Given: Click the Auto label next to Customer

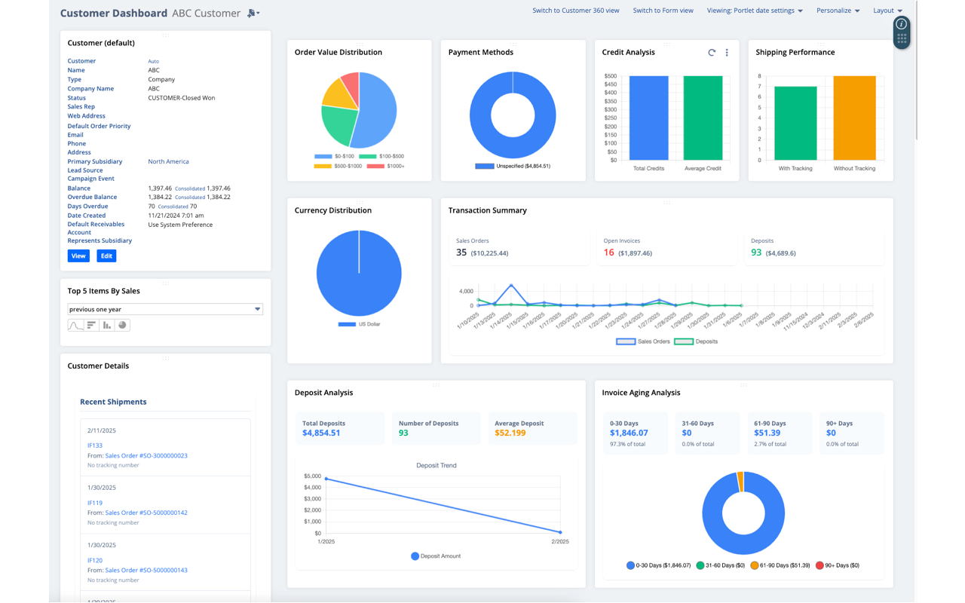Looking at the screenshot, I should (153, 61).
